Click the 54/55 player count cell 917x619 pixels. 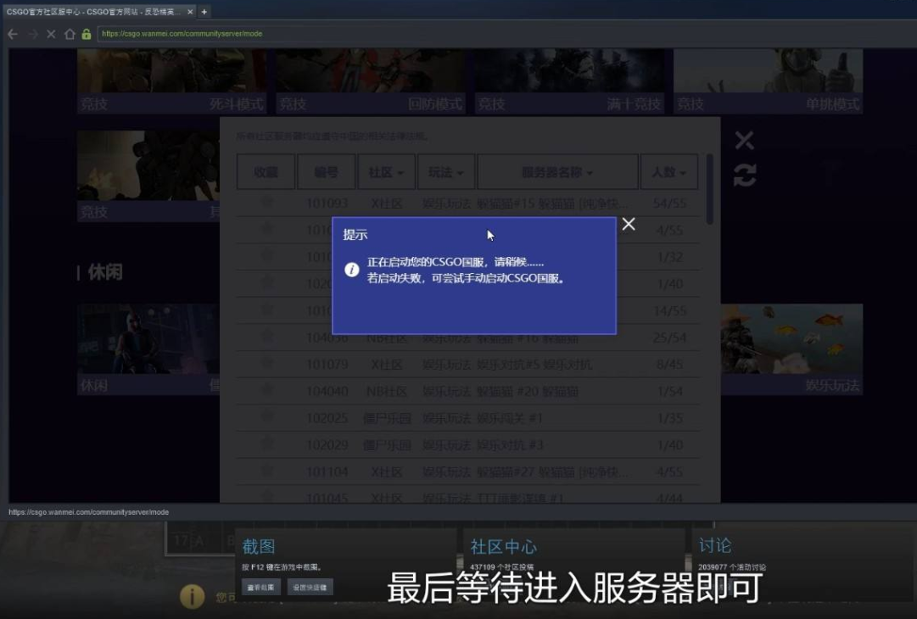point(669,204)
